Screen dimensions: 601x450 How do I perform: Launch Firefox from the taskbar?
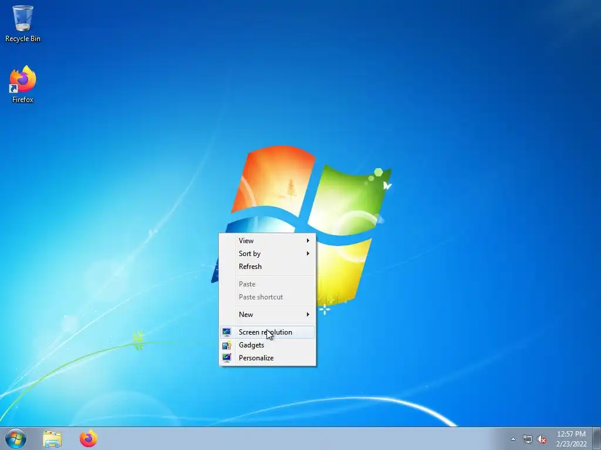click(88, 439)
